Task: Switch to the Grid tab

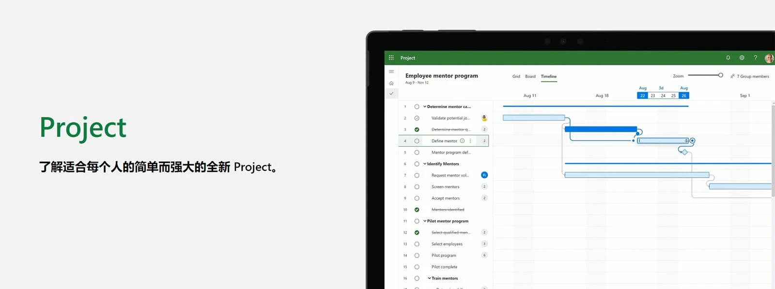Action: click(x=516, y=76)
